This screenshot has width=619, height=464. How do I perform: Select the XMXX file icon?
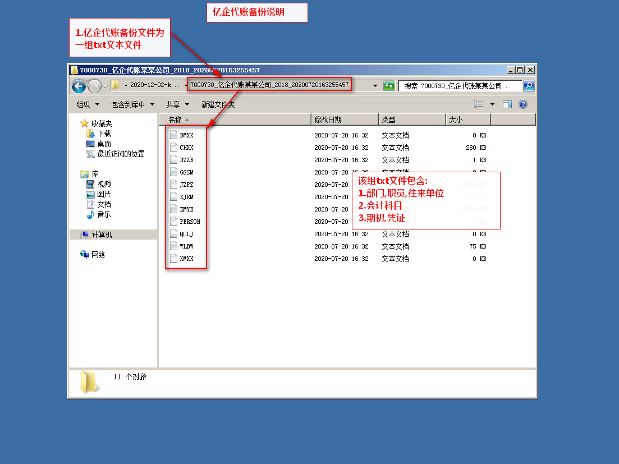(x=173, y=259)
